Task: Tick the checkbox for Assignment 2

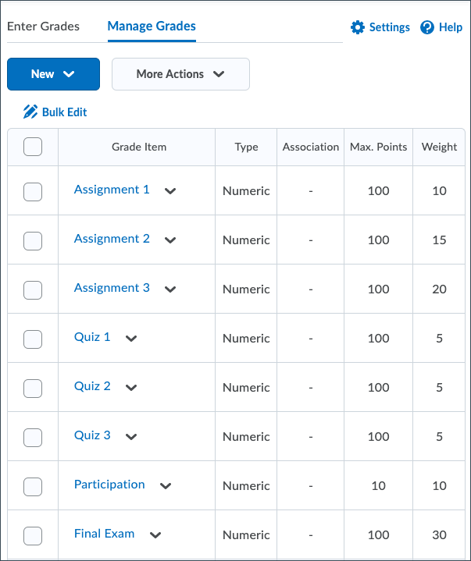Action: click(x=33, y=240)
